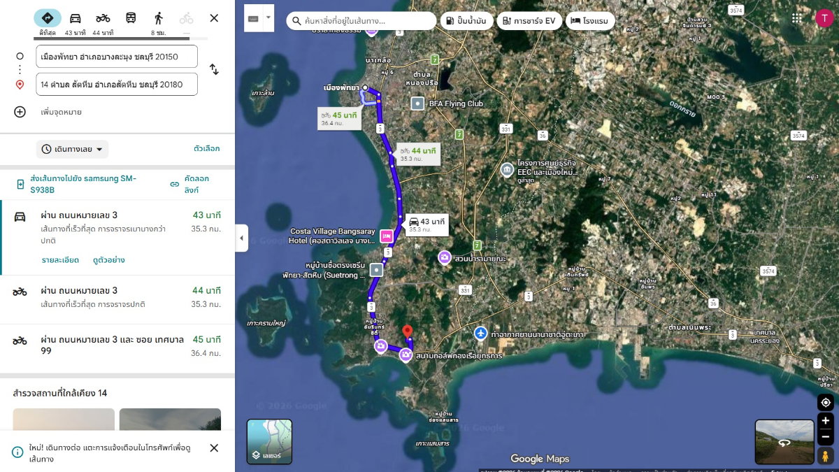Image resolution: width=839 pixels, height=472 pixels.
Task: Zoom out on the map
Action: click(x=826, y=436)
